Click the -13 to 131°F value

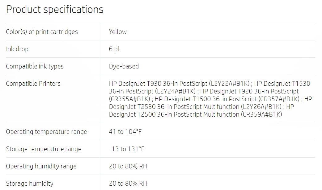(x=127, y=149)
